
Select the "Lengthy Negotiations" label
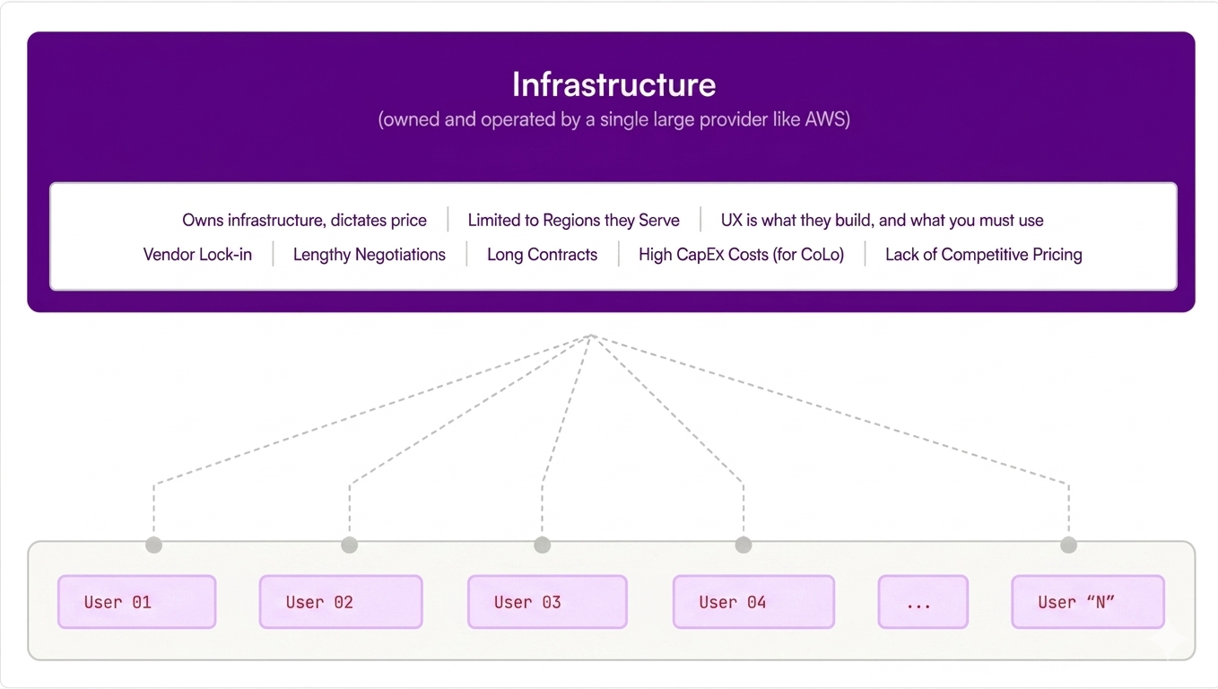pos(370,254)
